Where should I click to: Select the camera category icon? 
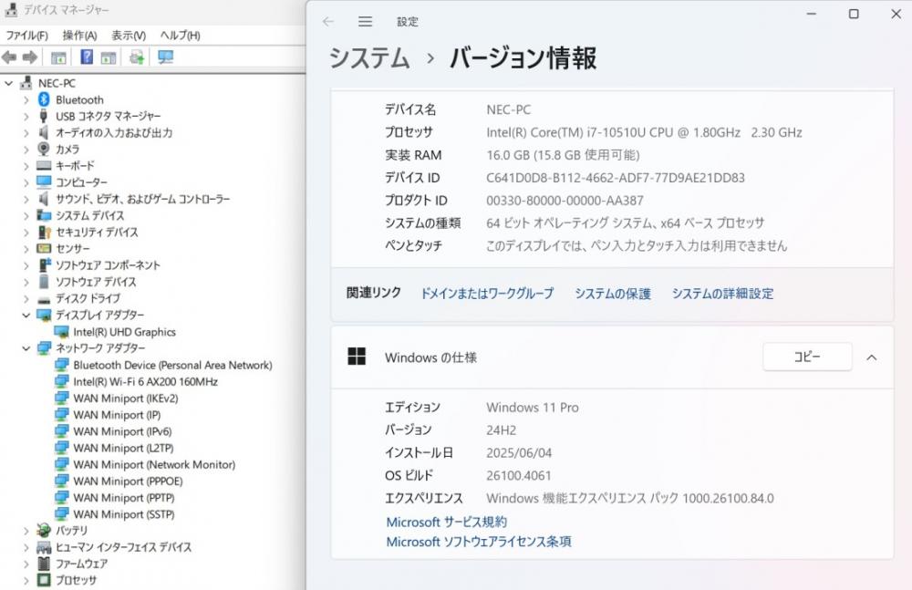coord(44,149)
